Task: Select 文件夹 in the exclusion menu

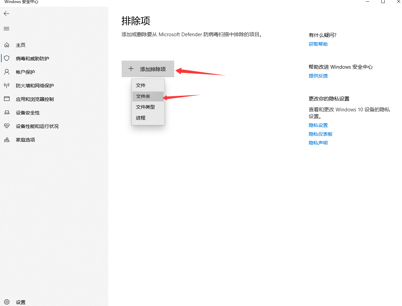Action: 143,96
